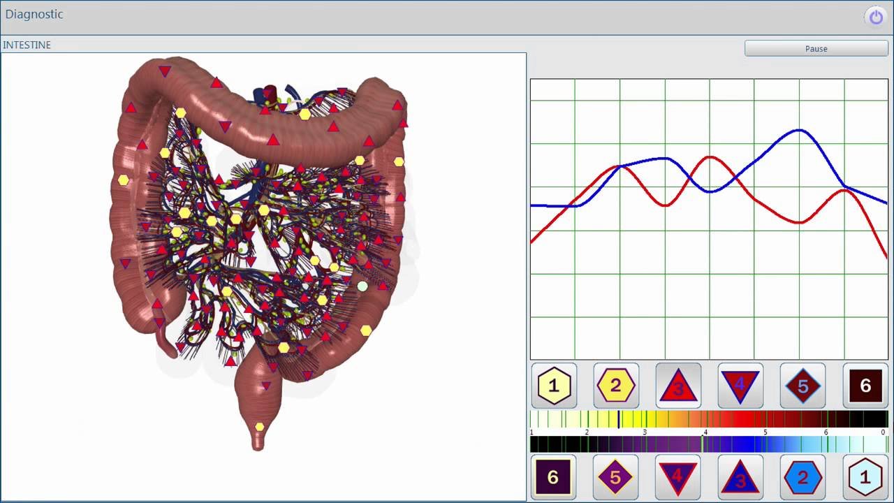Toggle the blue inverted triangle 4 button, bottom row
Image resolution: width=894 pixels, height=503 pixels.
[678, 477]
